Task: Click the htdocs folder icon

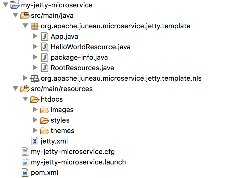Action: click(x=34, y=99)
